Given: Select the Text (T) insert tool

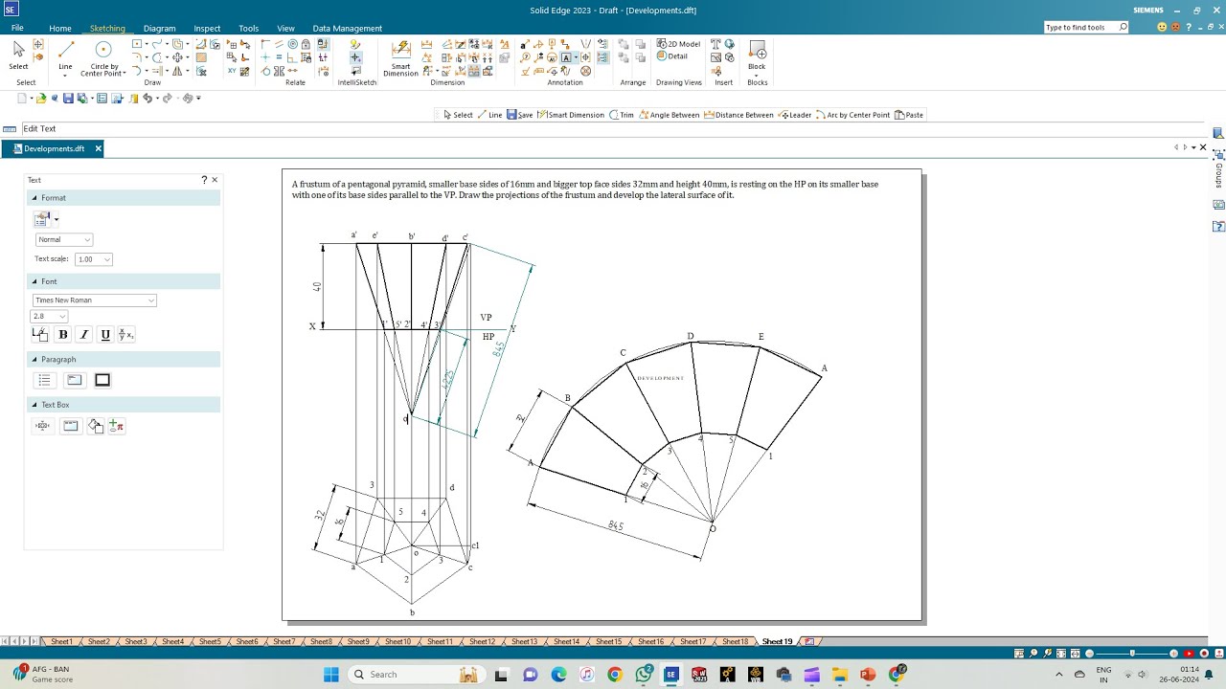Looking at the screenshot, I should (715, 44).
